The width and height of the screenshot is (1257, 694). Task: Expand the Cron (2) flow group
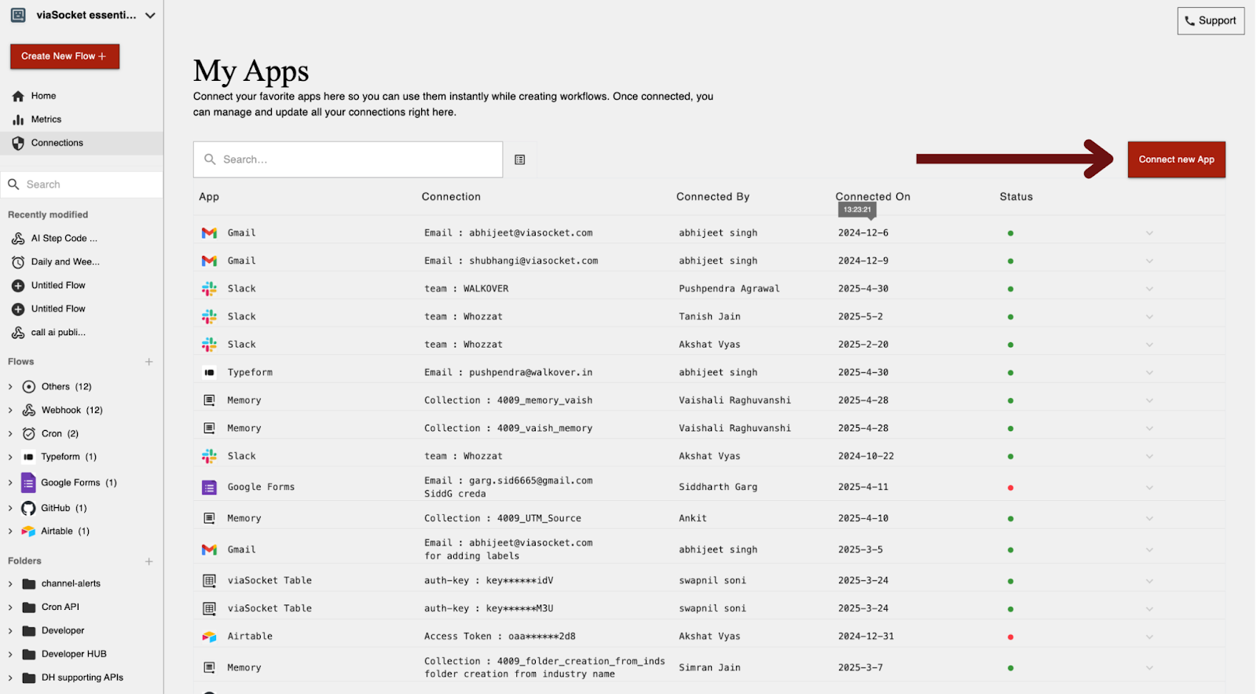click(x=10, y=434)
